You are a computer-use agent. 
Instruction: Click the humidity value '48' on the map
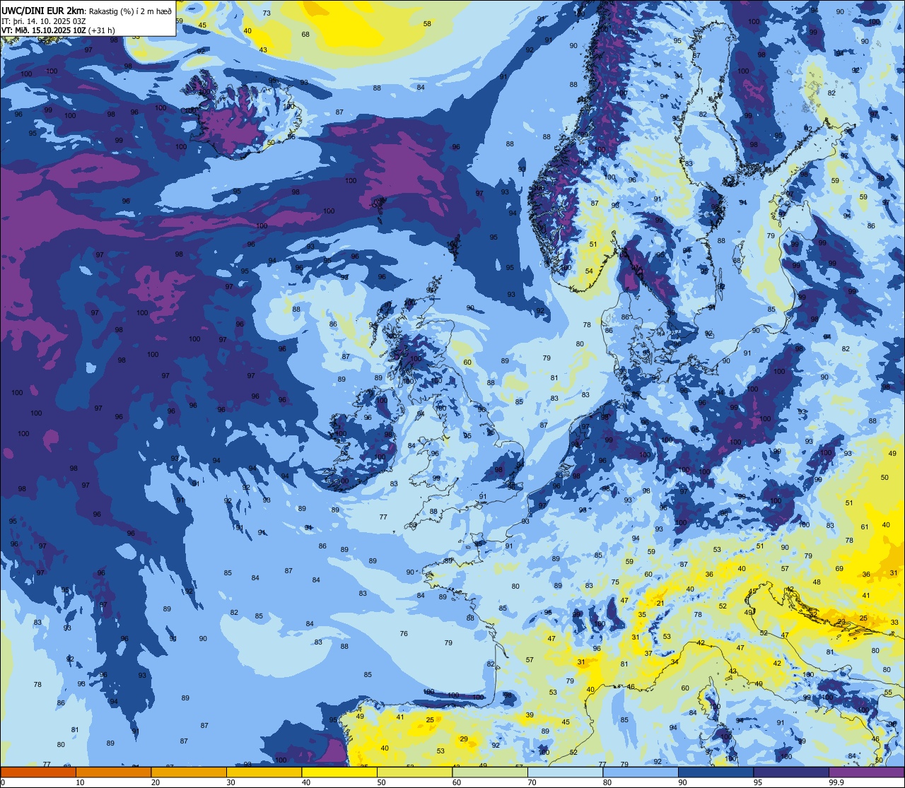(x=817, y=582)
